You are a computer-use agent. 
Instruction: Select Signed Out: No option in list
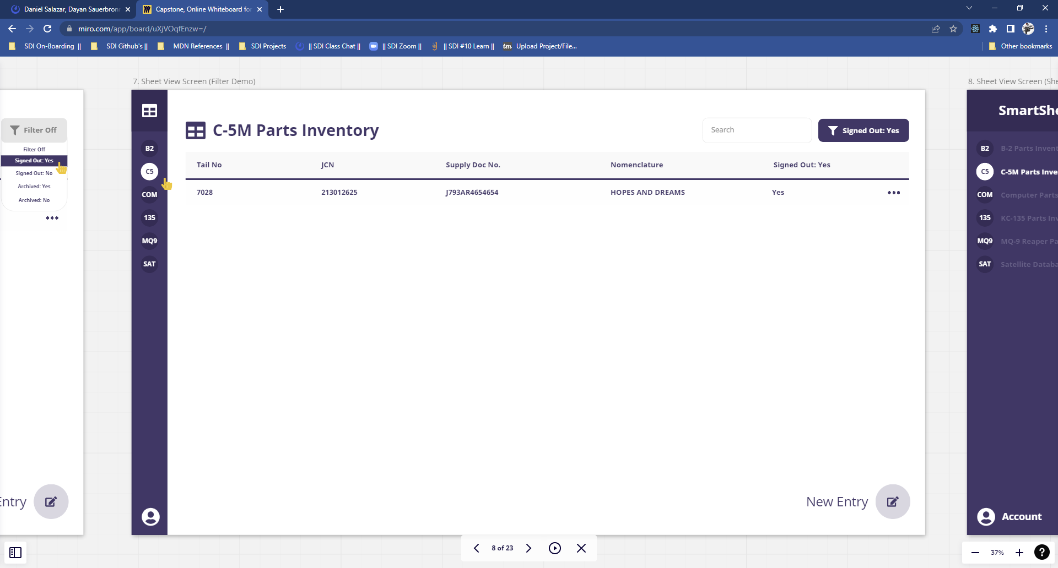click(x=34, y=173)
